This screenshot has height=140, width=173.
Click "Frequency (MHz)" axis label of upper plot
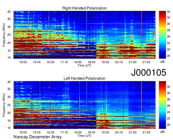point(4,35)
